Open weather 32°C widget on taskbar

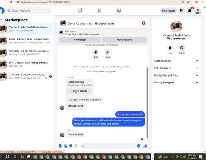tap(163, 157)
